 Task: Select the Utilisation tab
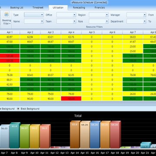(58, 8)
